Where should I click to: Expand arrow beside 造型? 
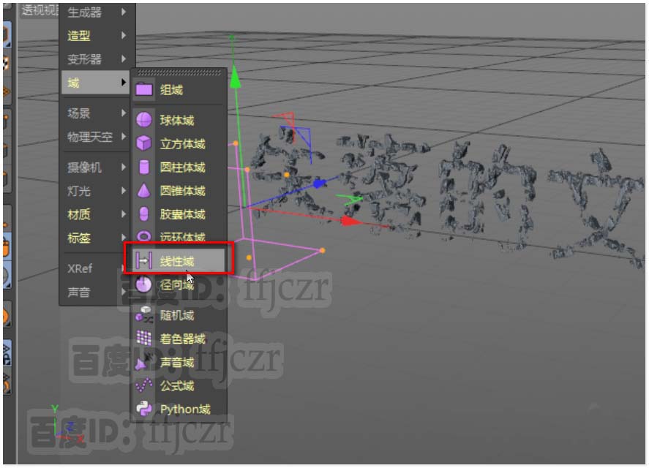(x=124, y=36)
